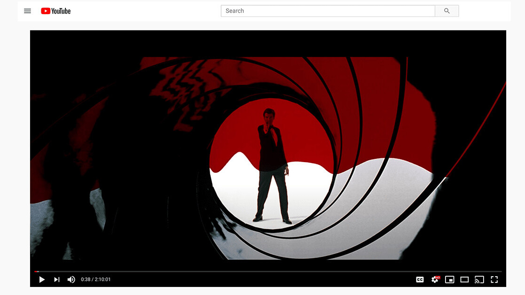Open the hamburger guide menu
The width and height of the screenshot is (525, 295).
[27, 11]
